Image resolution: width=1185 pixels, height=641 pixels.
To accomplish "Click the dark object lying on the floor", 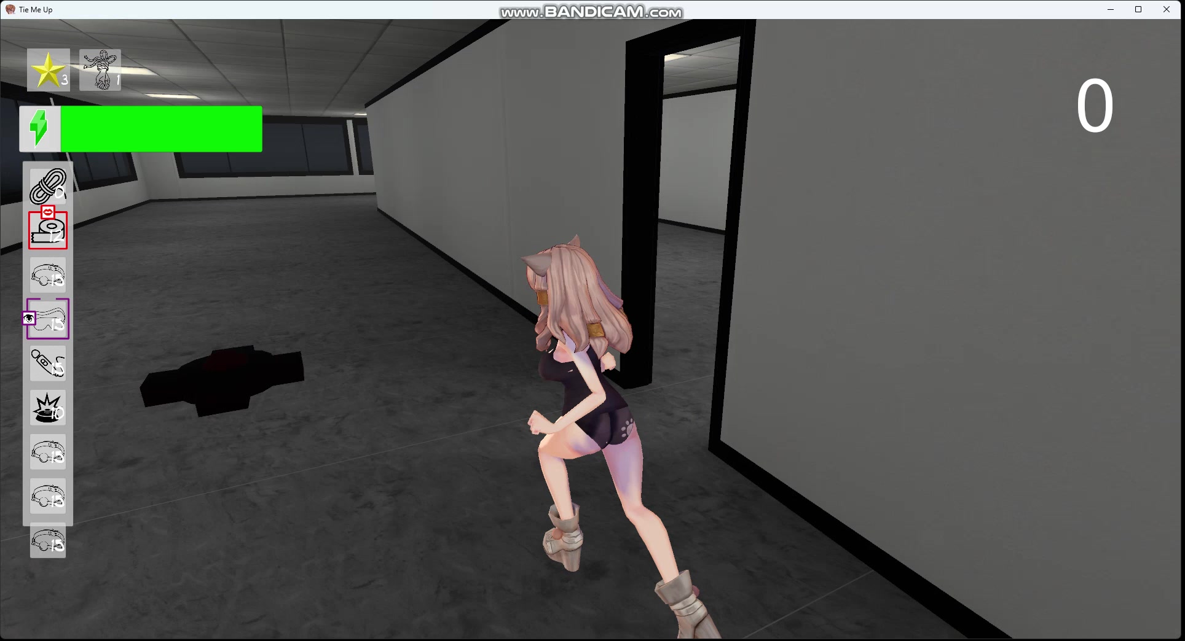I will tap(222, 380).
